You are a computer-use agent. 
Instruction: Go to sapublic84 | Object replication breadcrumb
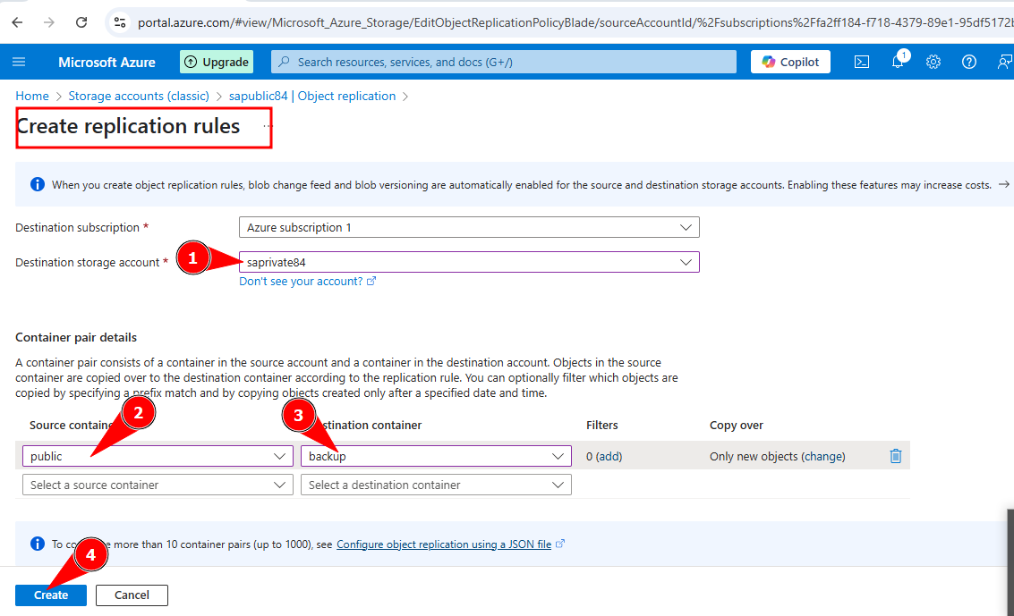tap(312, 96)
